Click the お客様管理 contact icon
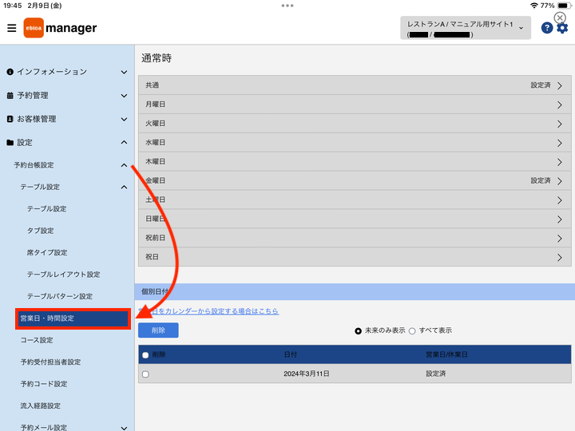The height and width of the screenshot is (431, 575). [10, 119]
